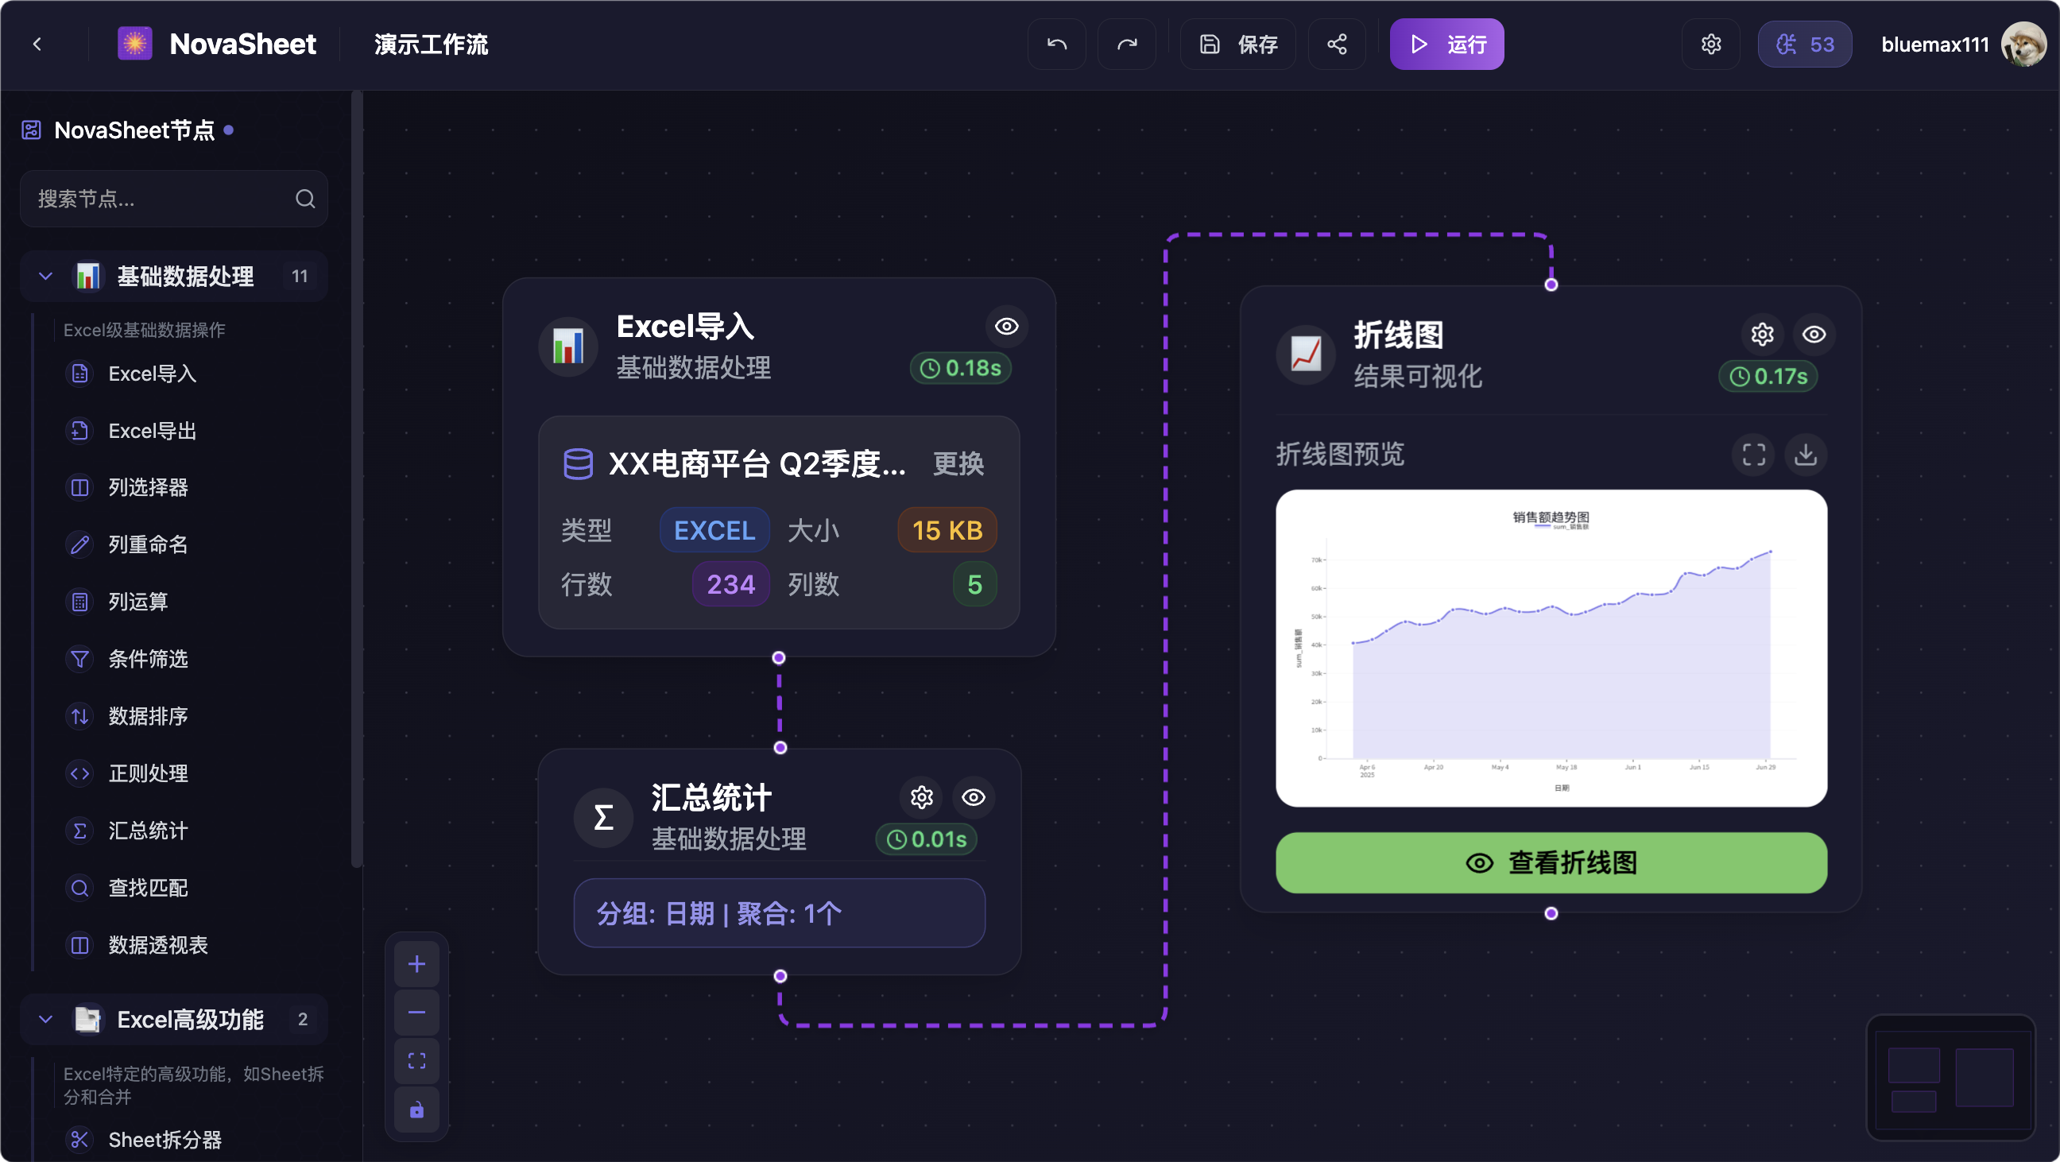Toggle preview eye on Excel导入 node
This screenshot has height=1162, width=2060.
1006,327
